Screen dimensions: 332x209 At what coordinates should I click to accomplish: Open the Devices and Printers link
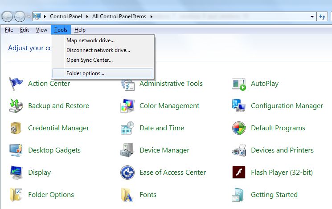pos(282,150)
